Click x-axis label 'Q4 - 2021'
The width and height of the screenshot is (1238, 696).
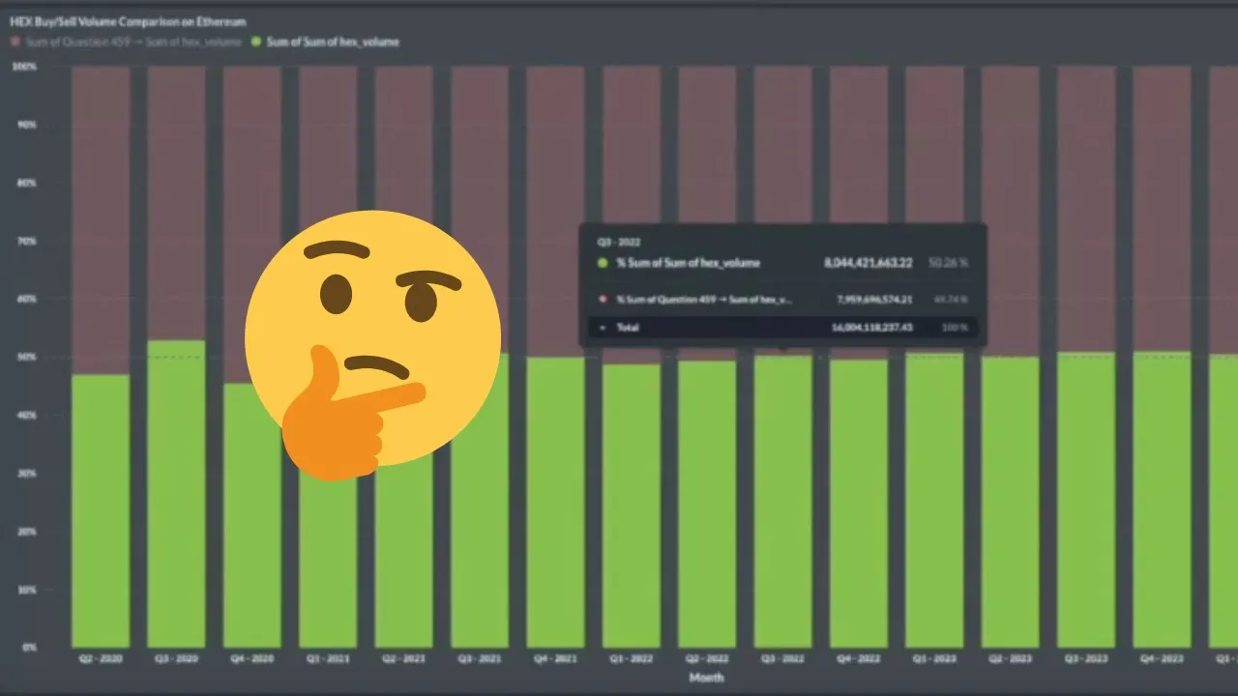555,659
